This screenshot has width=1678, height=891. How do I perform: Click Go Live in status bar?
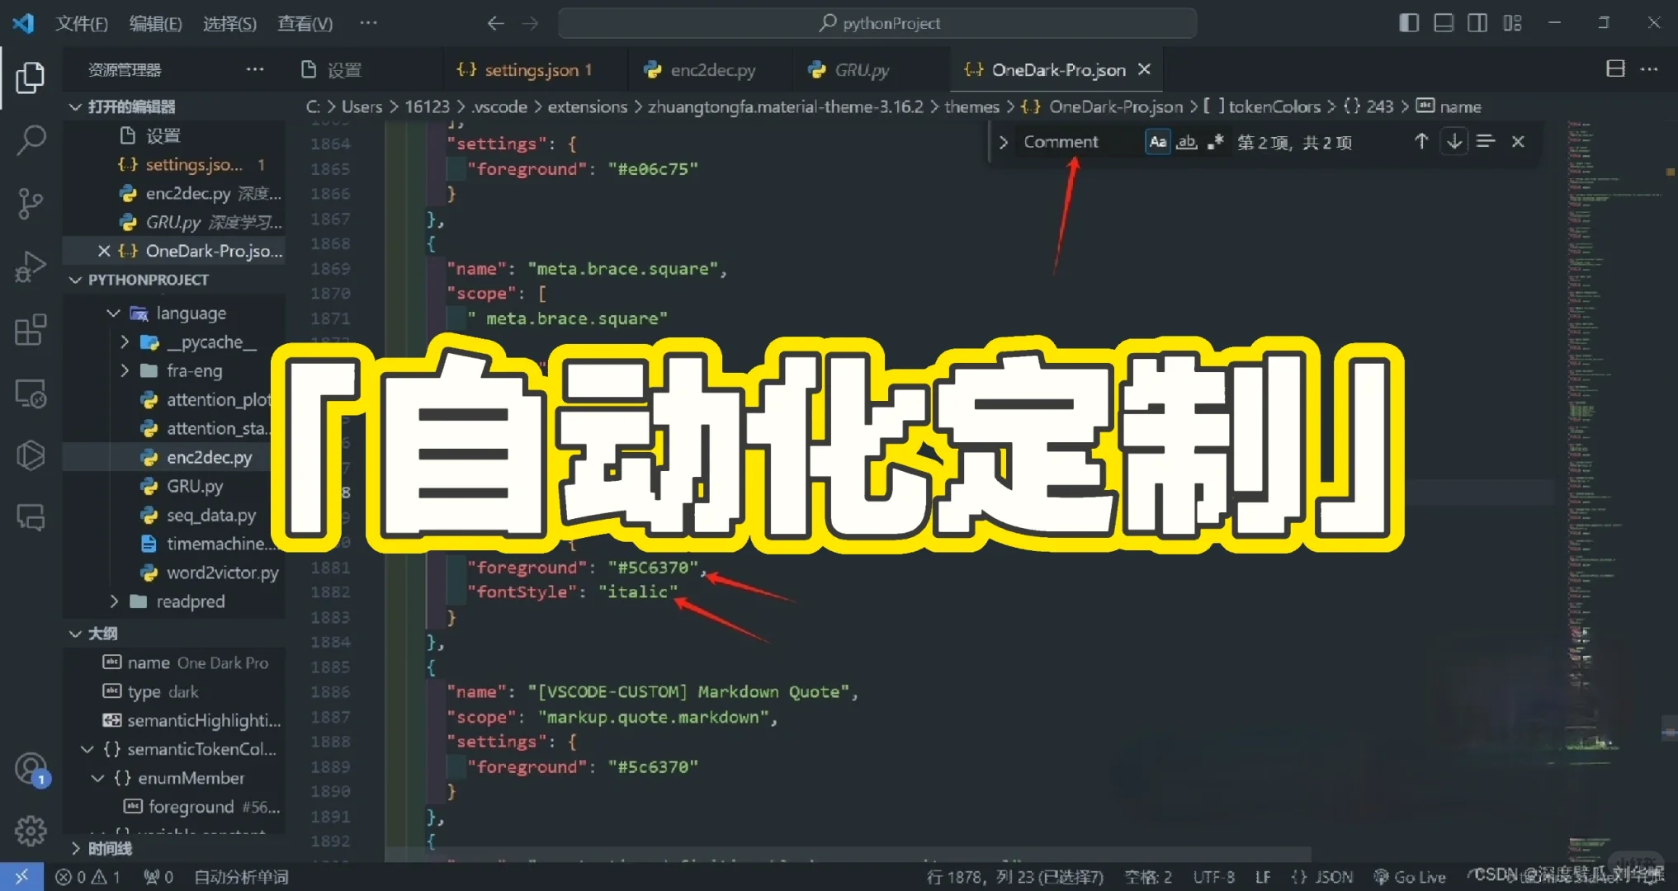[1410, 877]
